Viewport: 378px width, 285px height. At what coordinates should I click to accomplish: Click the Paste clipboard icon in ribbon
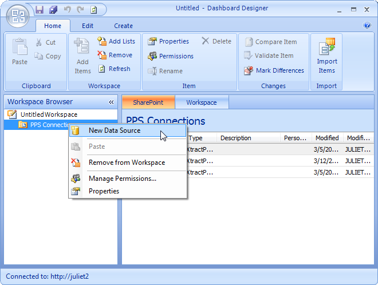(20, 47)
